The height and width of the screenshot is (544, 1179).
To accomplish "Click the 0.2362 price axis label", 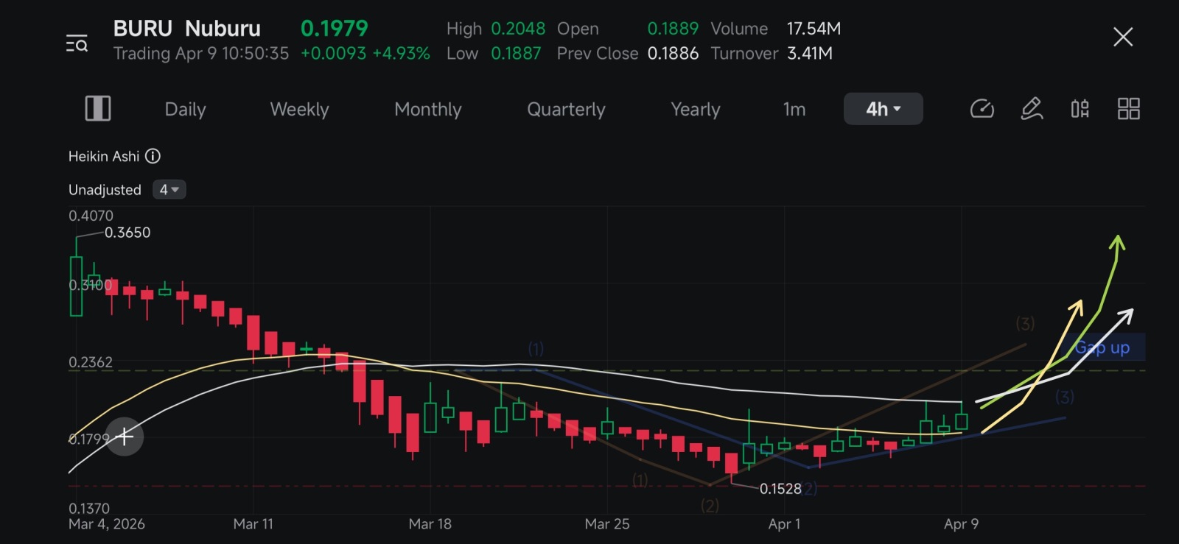I will (91, 362).
